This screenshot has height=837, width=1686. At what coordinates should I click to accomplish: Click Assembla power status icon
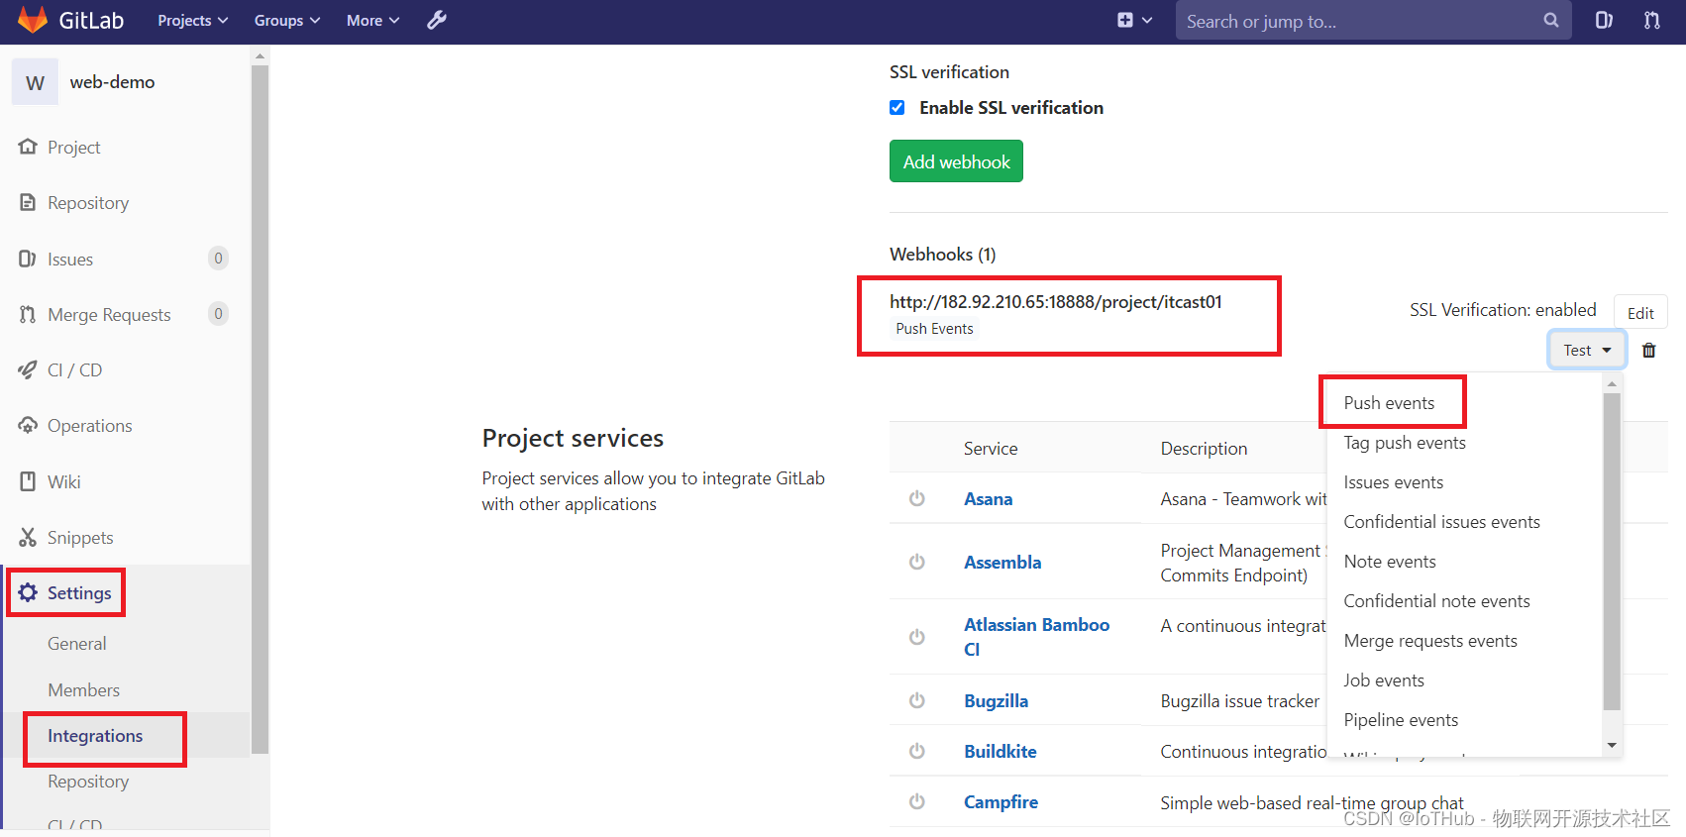(917, 562)
